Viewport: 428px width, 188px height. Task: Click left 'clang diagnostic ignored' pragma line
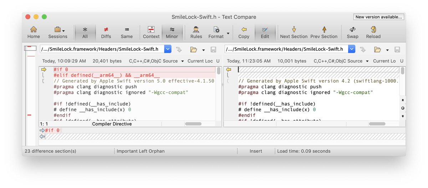121,92
